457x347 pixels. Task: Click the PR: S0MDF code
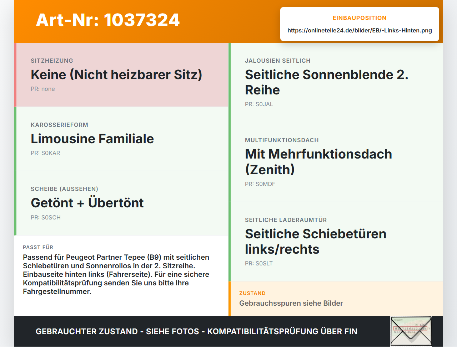coord(260,184)
